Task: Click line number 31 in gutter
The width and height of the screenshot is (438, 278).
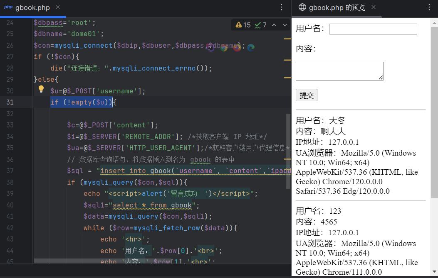Action: [x=10, y=102]
